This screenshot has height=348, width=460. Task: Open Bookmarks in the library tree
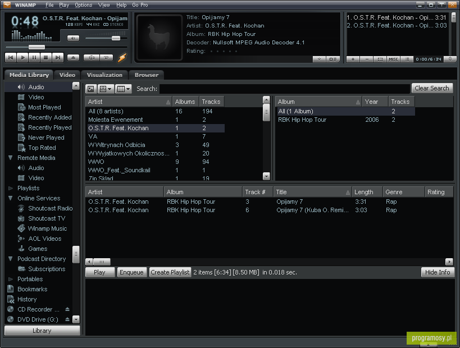point(32,289)
